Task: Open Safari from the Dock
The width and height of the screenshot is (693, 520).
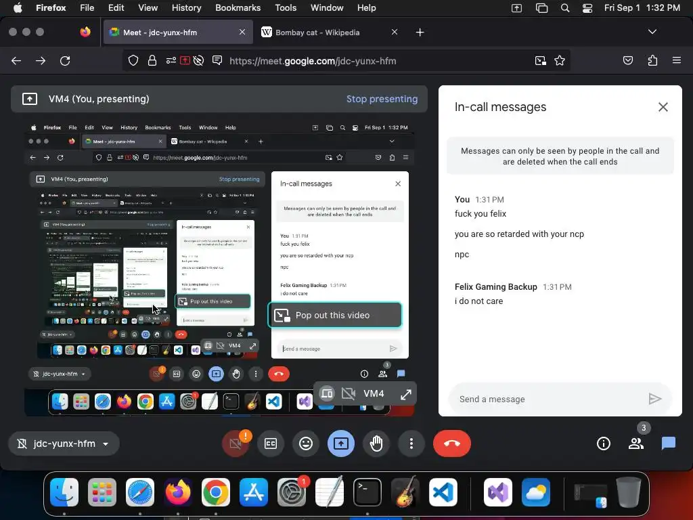Action: (x=140, y=492)
